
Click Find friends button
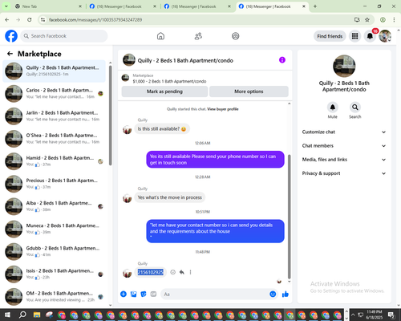330,36
